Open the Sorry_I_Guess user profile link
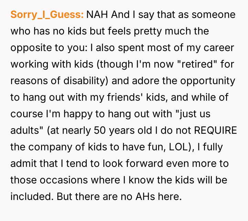Screen dimensions: 248x221 47,15
